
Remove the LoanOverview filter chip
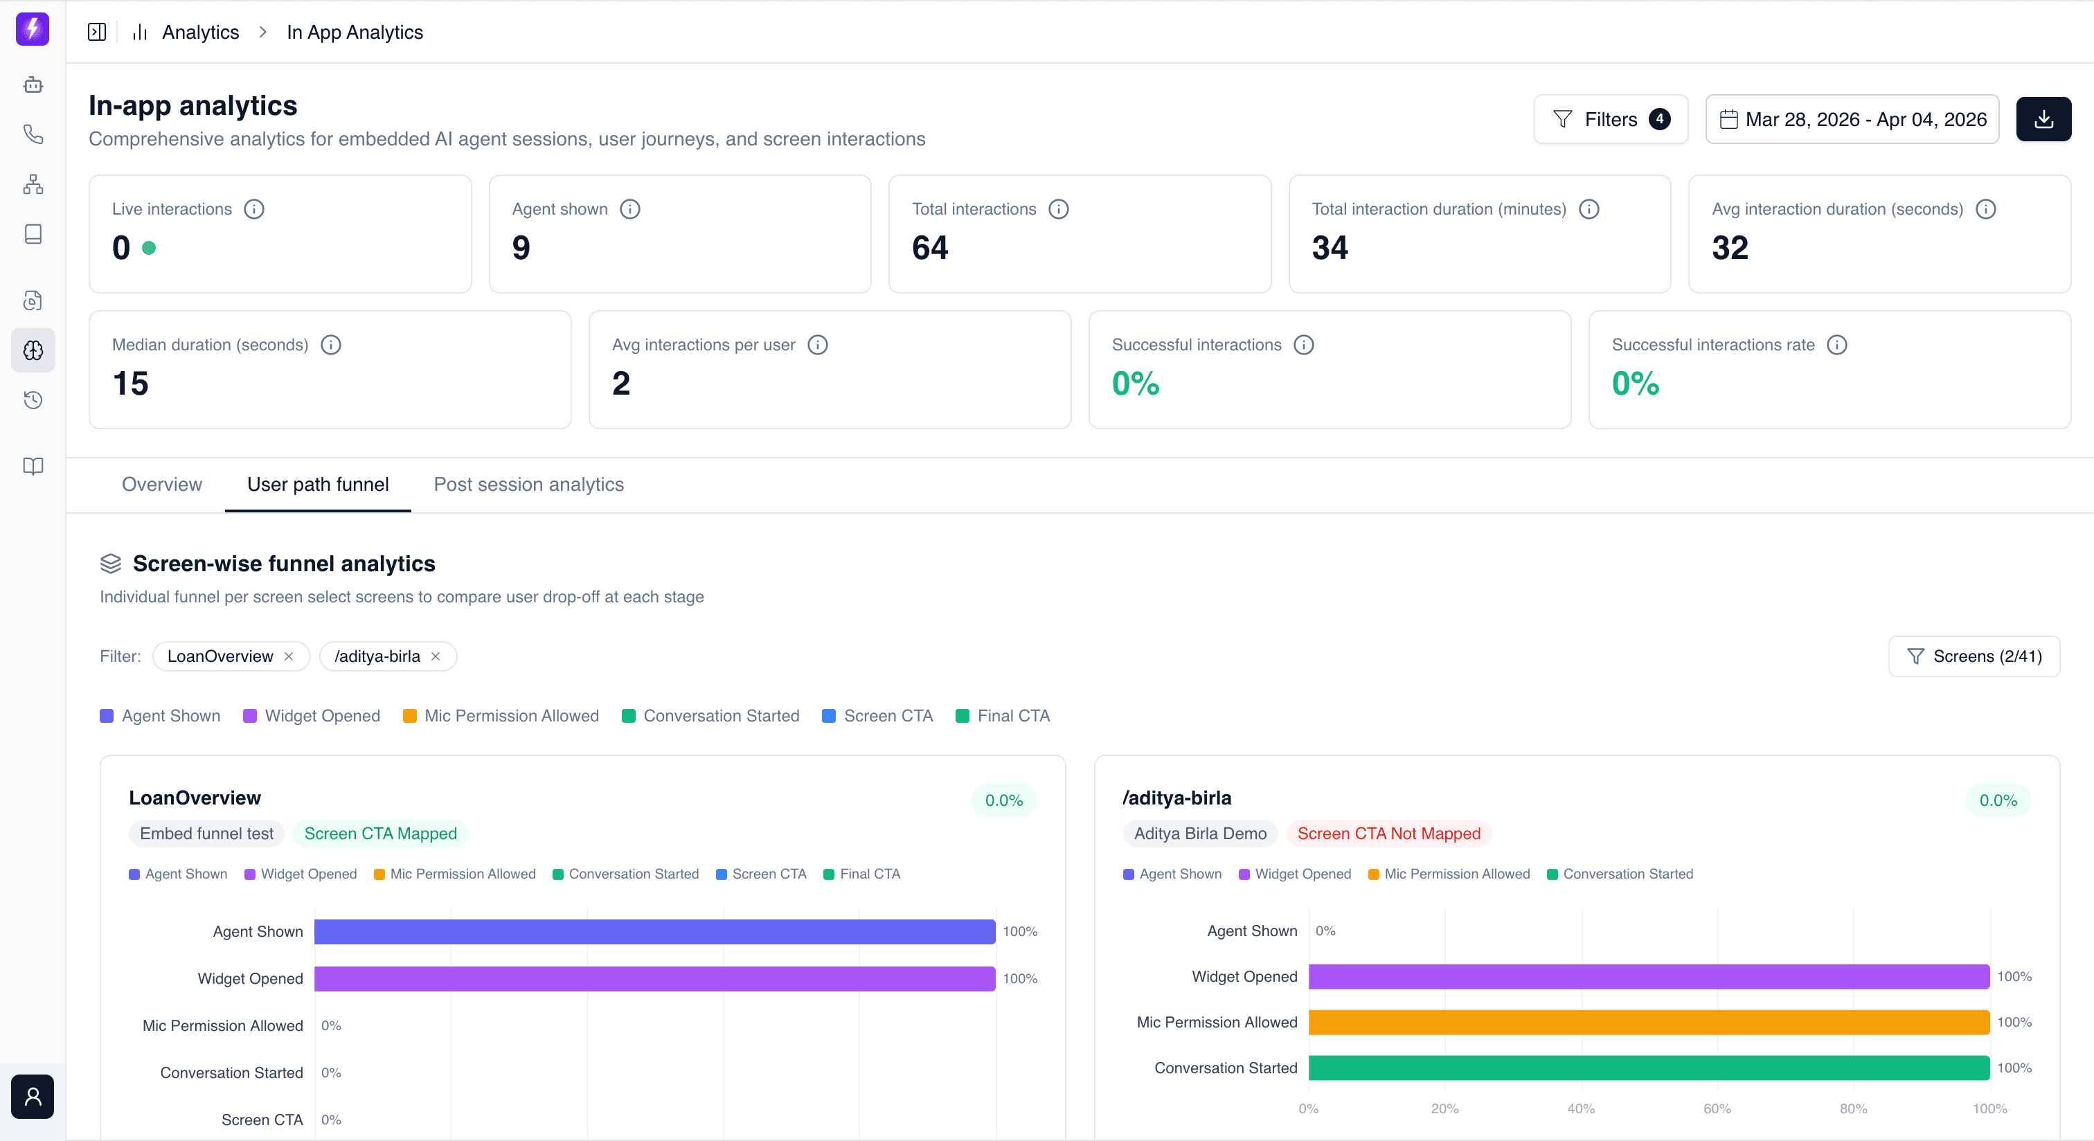[x=289, y=656]
